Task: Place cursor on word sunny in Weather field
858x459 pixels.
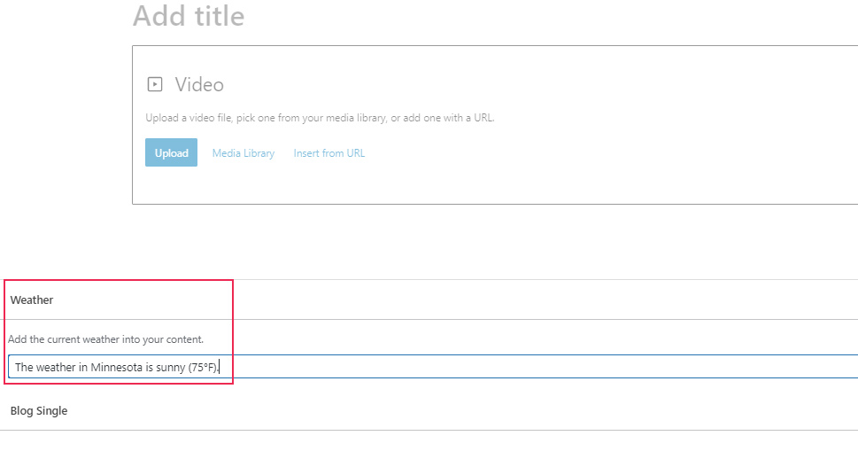Action: coord(171,368)
